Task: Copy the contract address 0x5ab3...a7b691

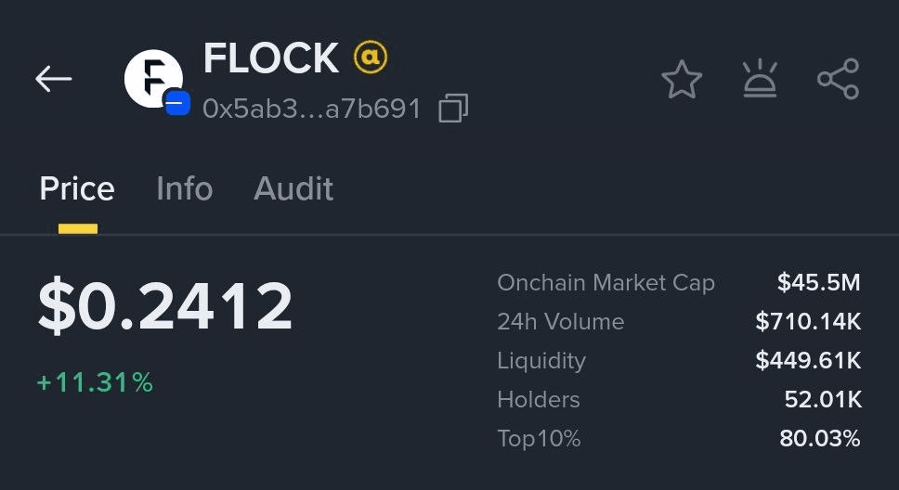Action: click(453, 109)
